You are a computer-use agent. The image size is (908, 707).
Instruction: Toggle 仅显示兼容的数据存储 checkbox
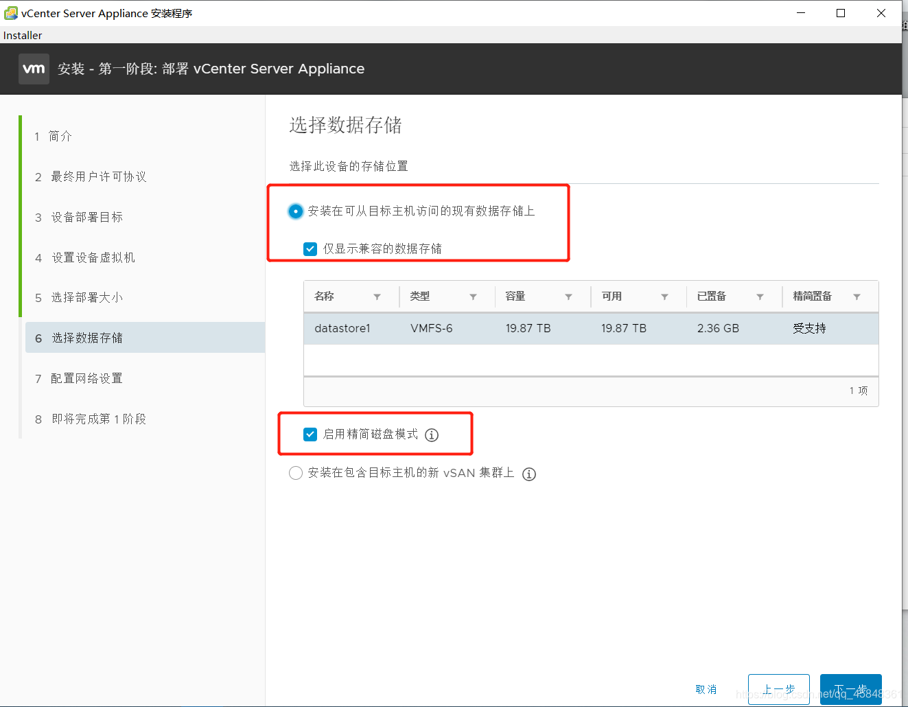310,248
